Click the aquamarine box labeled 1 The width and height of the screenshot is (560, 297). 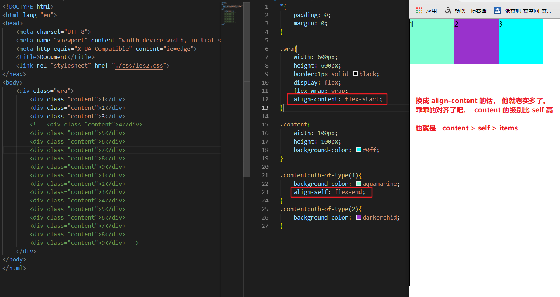pos(432,42)
